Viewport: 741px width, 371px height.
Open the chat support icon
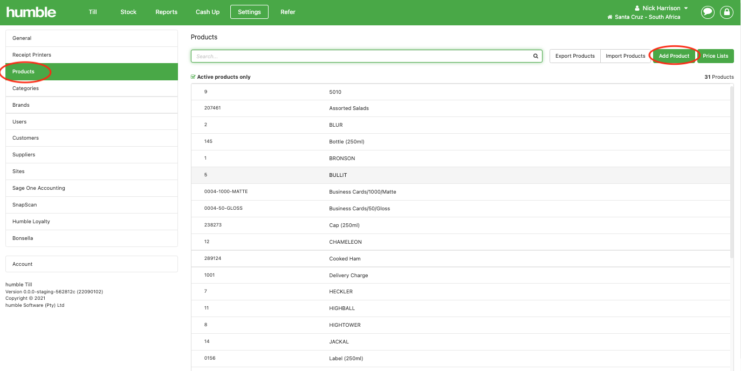708,12
